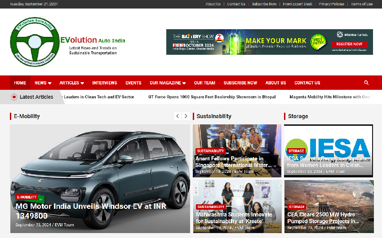382x238 pixels.
Task: Click September 23, 2024 date on MG Motor article
Action: pos(33,225)
